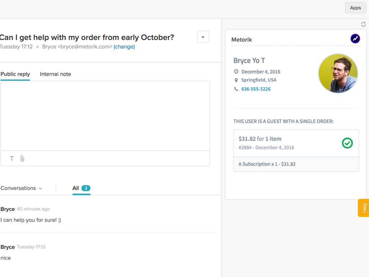Viewport: 369px width, 277px height.
Task: Click inside the reply text area
Action: 105,115
